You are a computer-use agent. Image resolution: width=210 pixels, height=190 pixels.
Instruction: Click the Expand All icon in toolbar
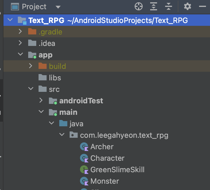point(154,6)
